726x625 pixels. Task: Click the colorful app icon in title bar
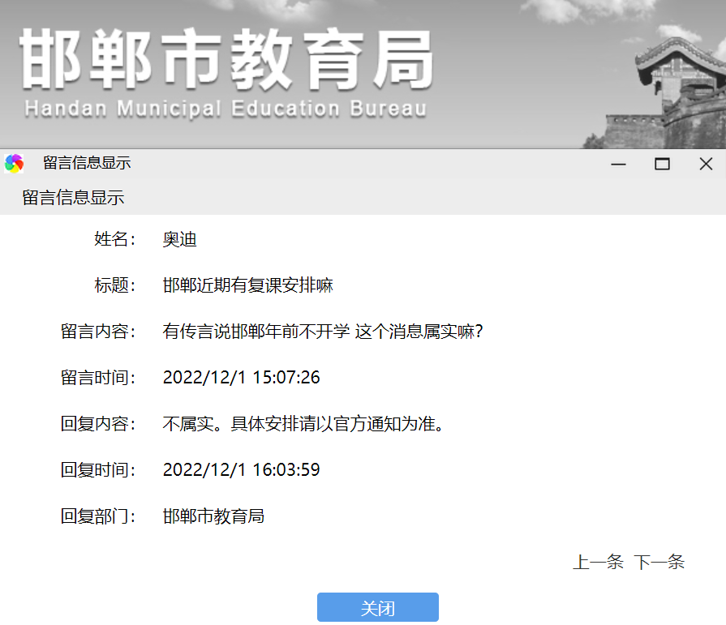click(x=14, y=163)
